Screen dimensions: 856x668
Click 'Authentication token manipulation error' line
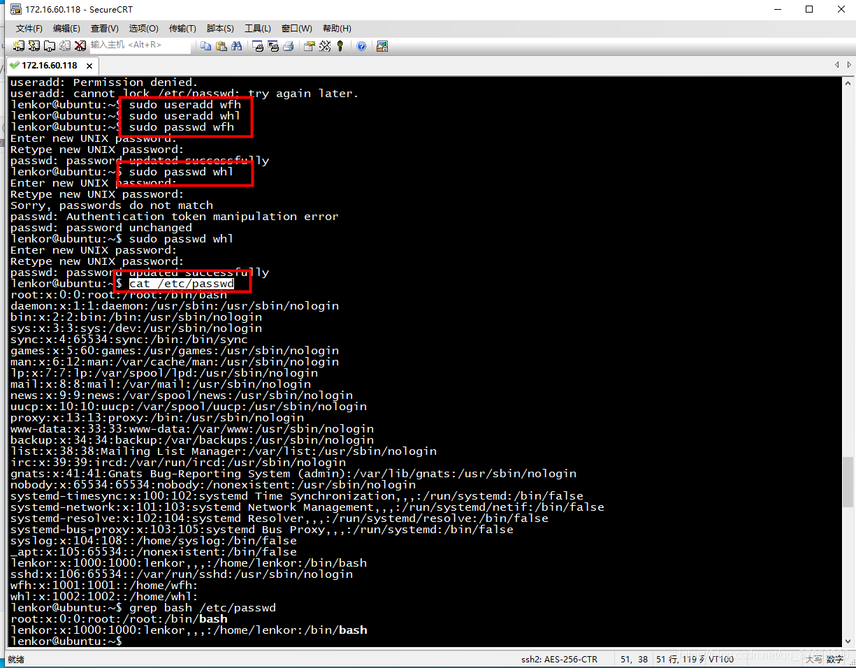pos(175,217)
